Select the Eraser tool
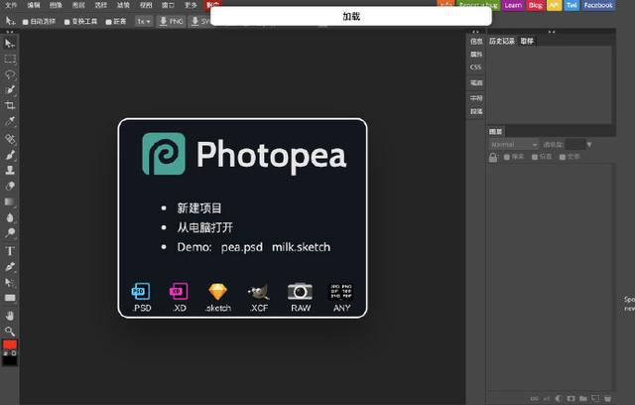The height and width of the screenshot is (405, 635). click(10, 186)
